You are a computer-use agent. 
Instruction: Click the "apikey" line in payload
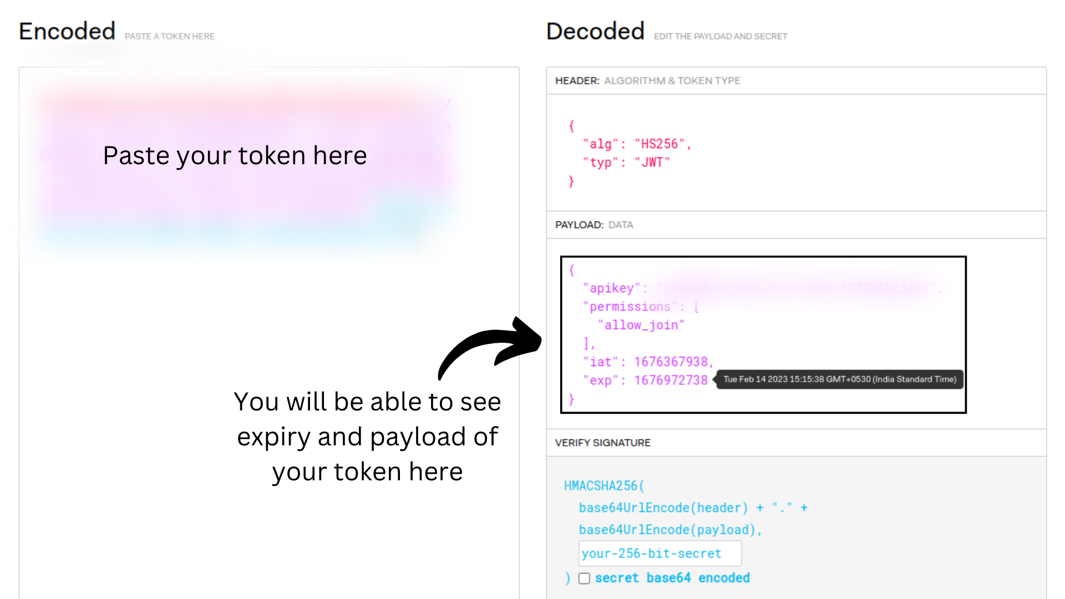762,288
